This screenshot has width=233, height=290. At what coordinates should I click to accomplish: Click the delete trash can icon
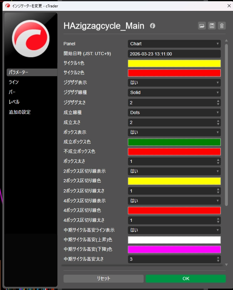pos(222,26)
